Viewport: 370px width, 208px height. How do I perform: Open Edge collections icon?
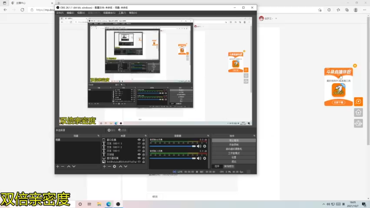(x=347, y=10)
